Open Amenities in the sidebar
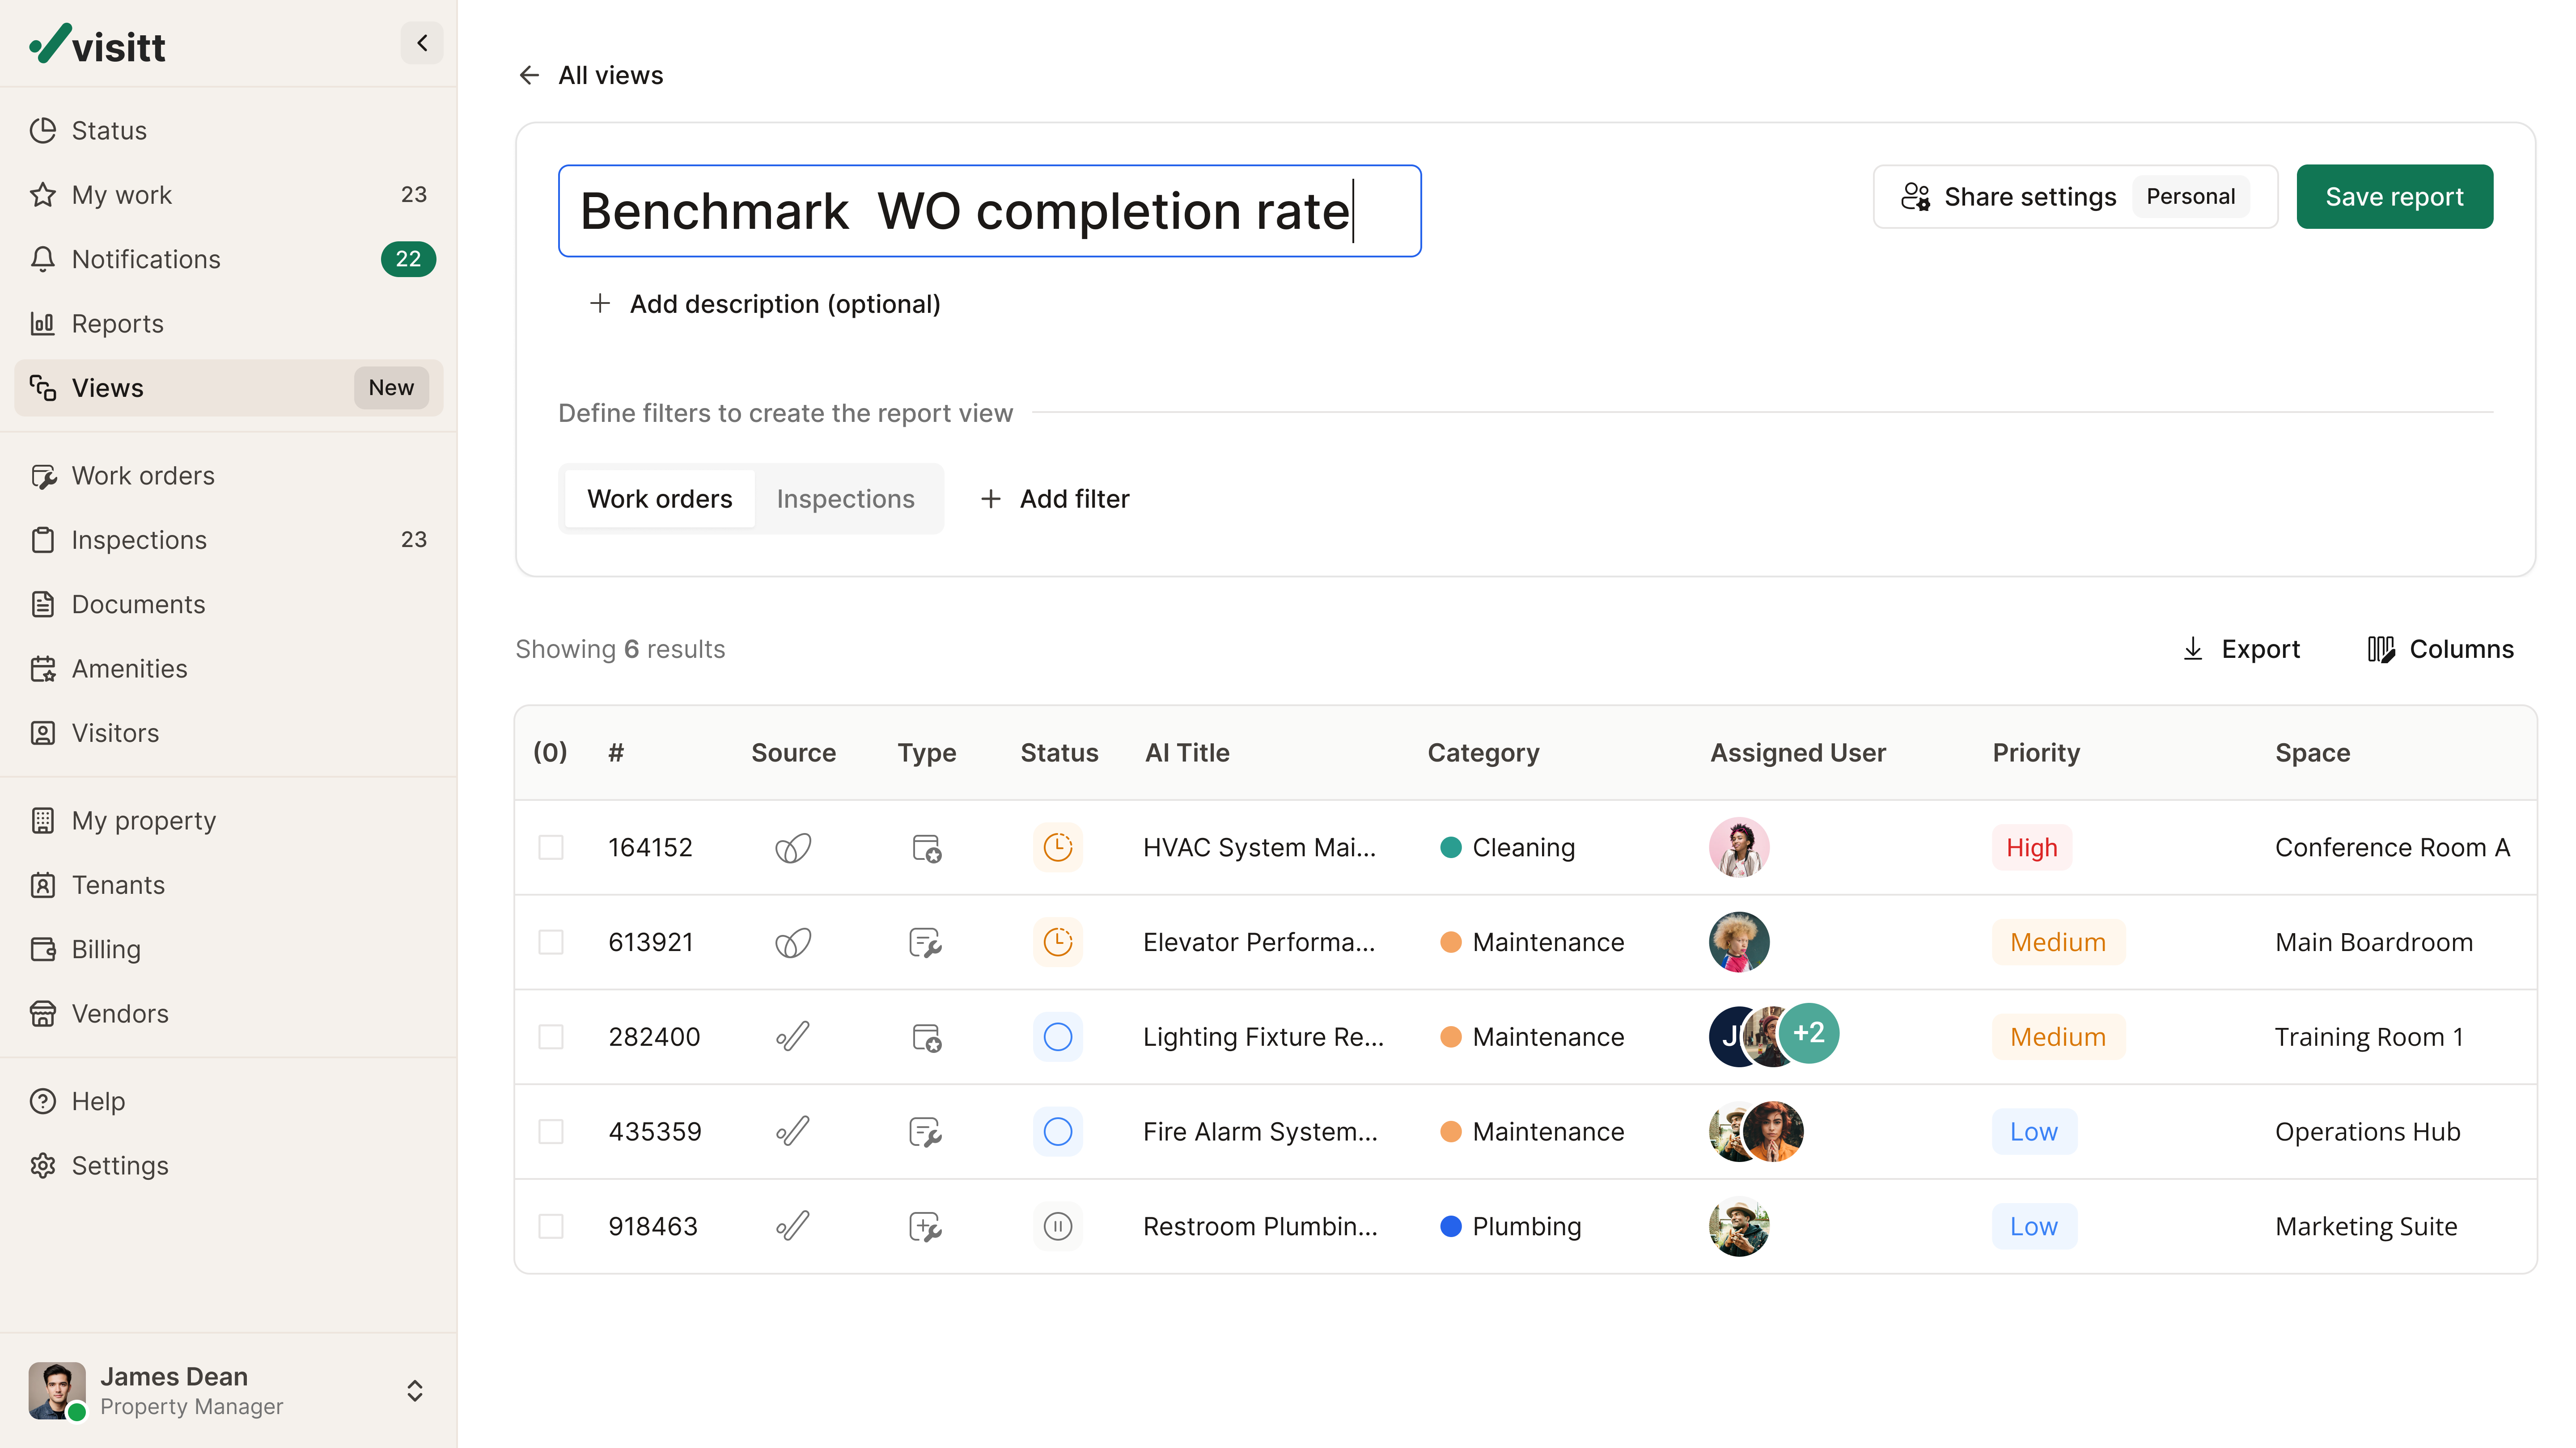 [x=229, y=669]
